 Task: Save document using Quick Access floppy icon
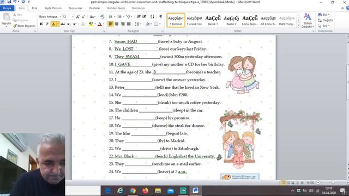click(9, 2)
